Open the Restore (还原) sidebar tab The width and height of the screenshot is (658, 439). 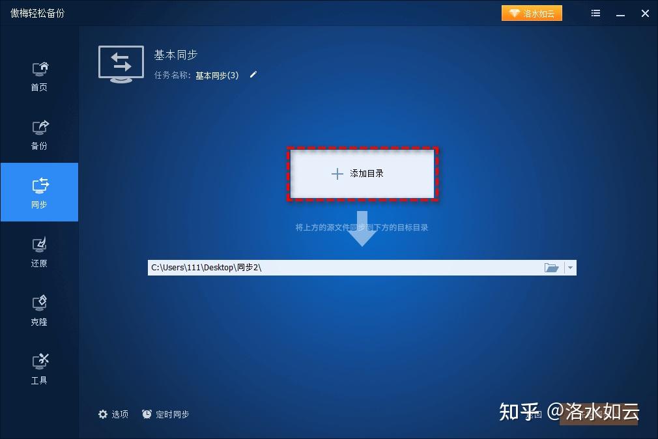[x=40, y=251]
